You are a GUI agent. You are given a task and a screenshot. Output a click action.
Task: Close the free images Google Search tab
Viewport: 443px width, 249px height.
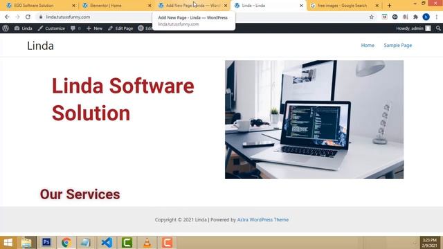click(x=377, y=6)
